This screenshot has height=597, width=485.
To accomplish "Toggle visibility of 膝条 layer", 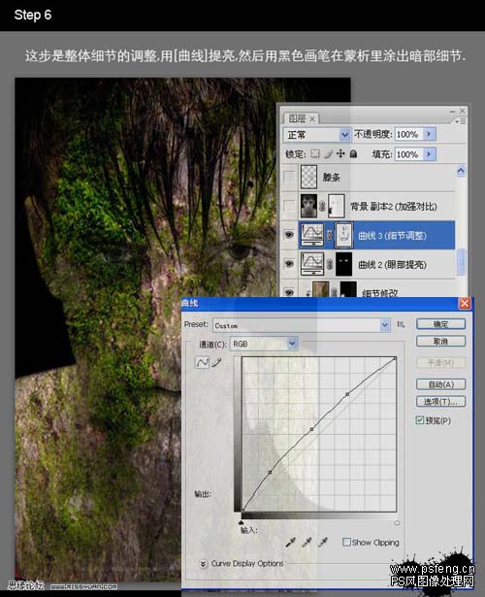I will point(289,177).
